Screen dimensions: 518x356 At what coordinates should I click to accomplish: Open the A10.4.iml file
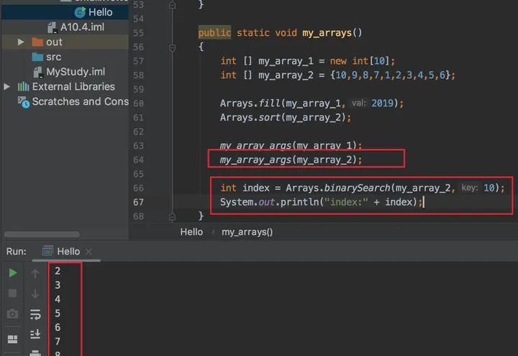82,27
